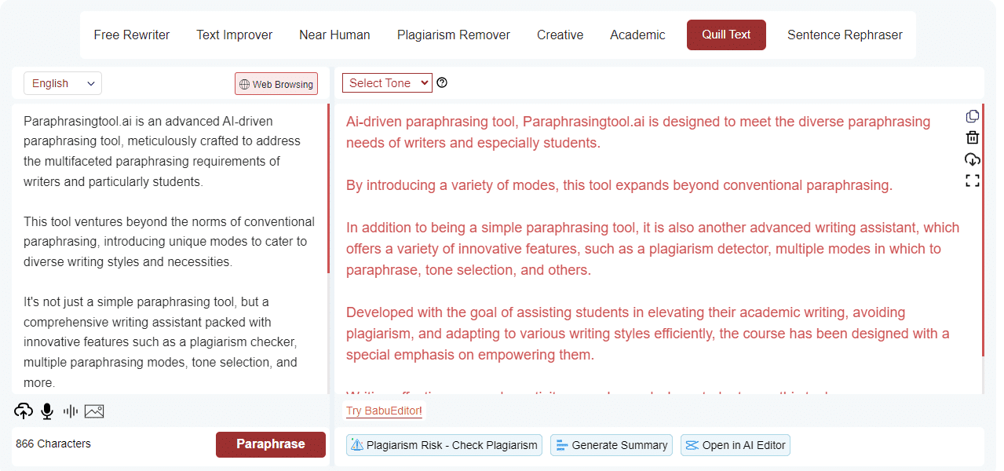The image size is (1004, 471).
Task: Expand output to fullscreen view
Action: (x=973, y=181)
